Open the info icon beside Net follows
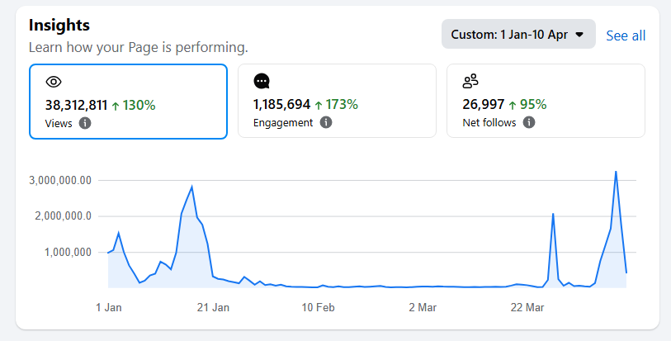The width and height of the screenshot is (671, 341). pos(529,122)
